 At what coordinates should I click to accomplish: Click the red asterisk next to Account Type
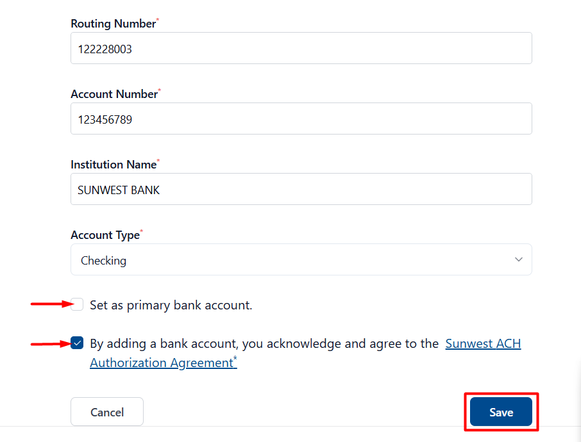[142, 231]
